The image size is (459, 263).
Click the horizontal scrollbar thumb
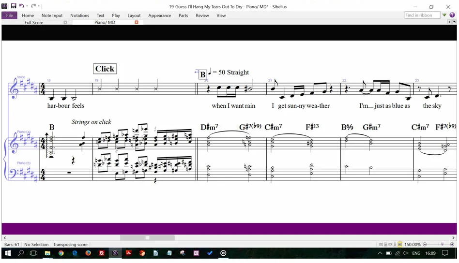tap(147, 238)
